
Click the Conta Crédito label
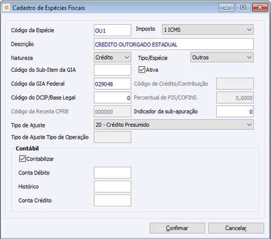click(35, 200)
